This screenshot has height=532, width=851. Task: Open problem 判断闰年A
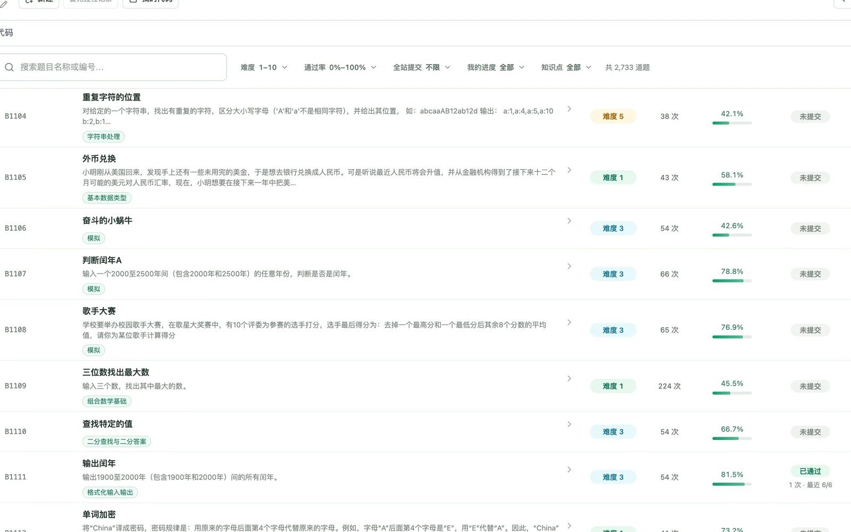pos(102,260)
